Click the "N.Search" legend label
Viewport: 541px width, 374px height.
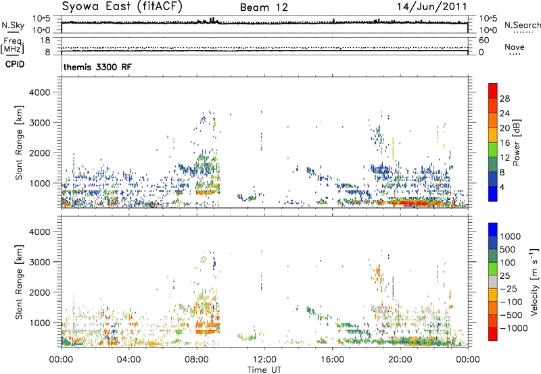pyautogui.click(x=522, y=25)
